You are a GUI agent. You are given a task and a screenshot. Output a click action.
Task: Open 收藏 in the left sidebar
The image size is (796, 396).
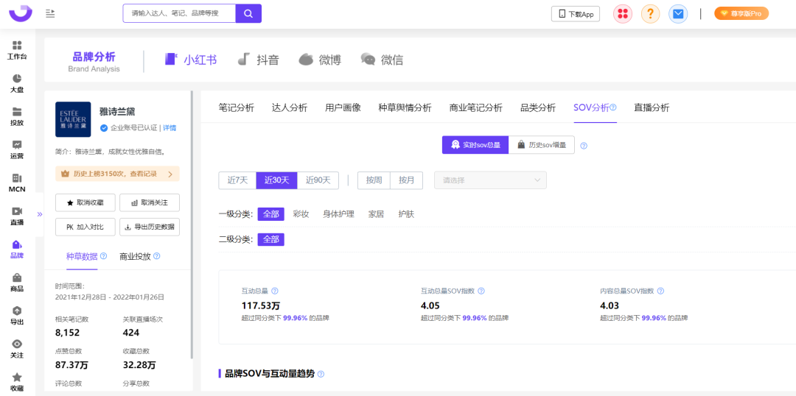[x=17, y=382]
